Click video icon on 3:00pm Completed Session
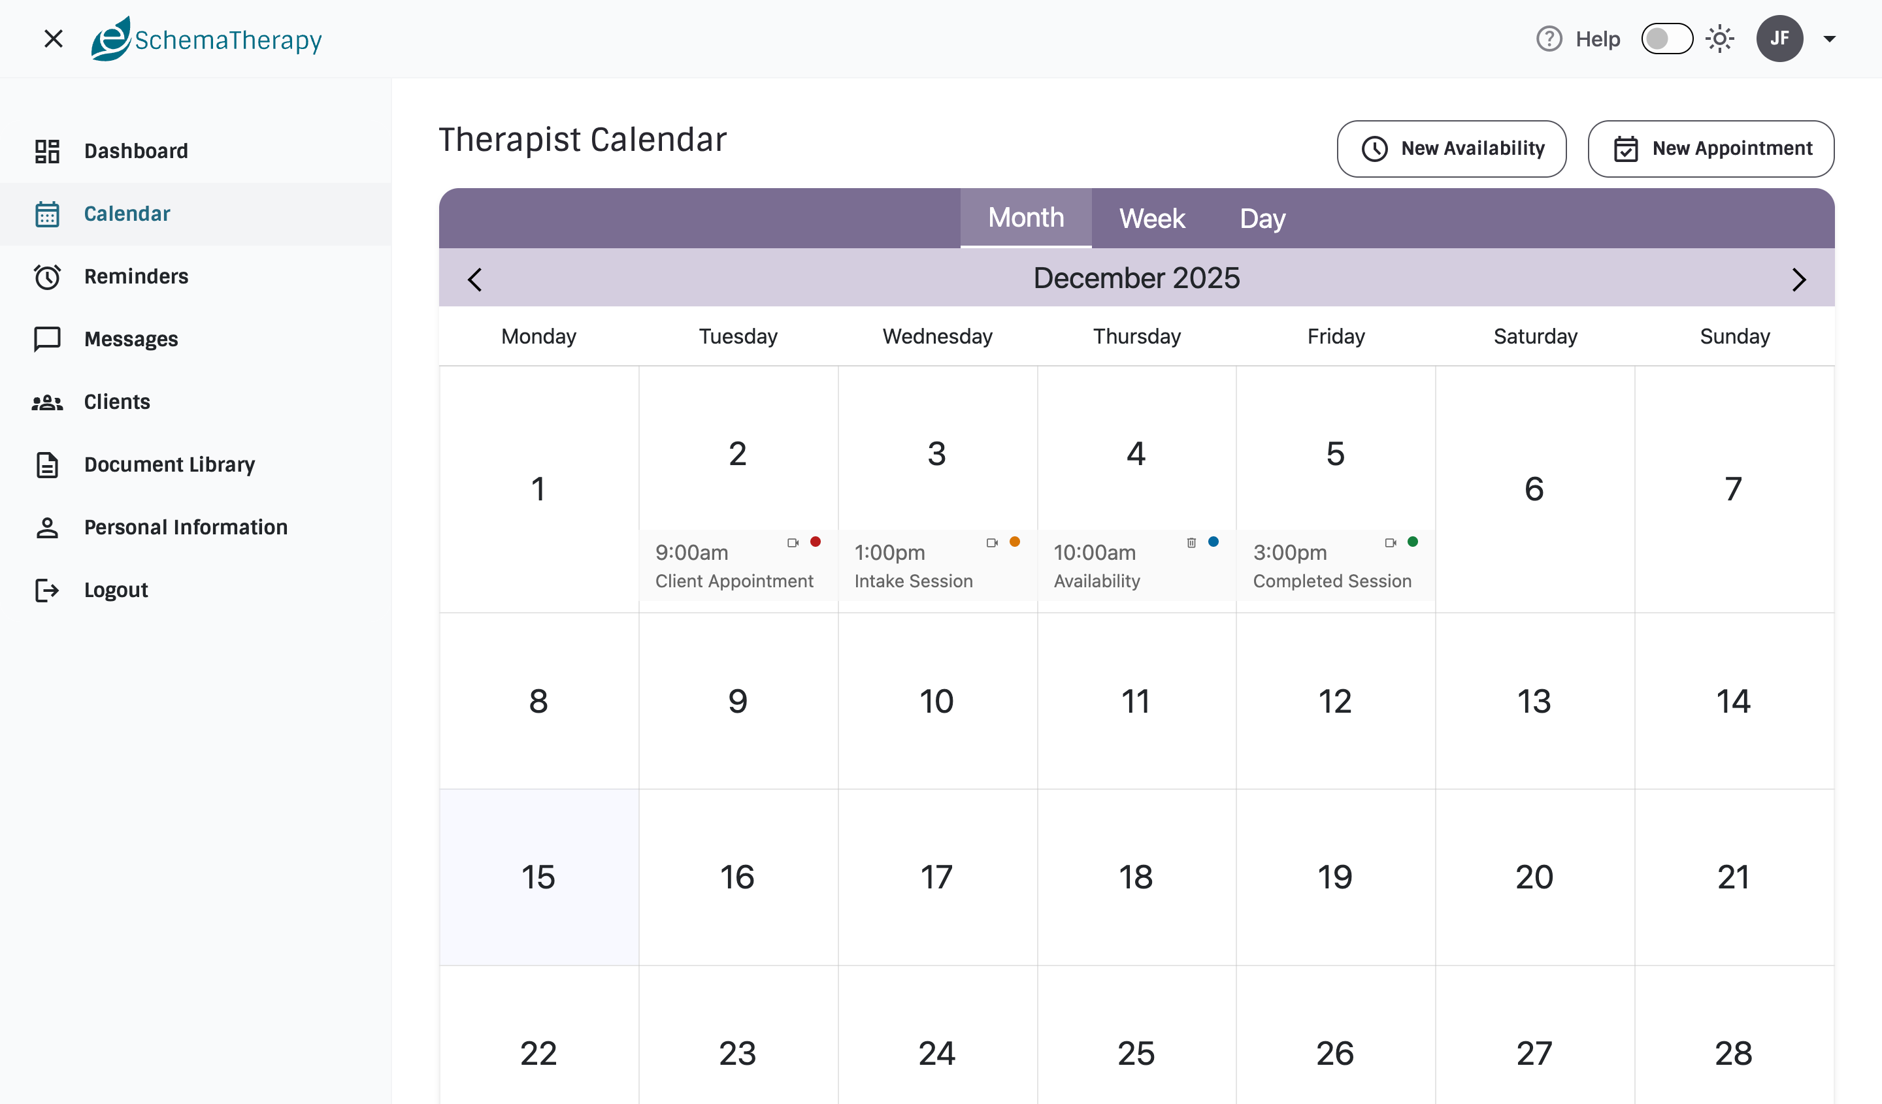The image size is (1882, 1104). (1390, 543)
